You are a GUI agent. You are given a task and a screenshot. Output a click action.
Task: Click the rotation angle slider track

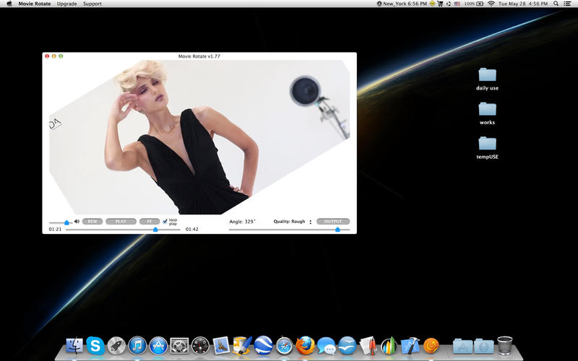pyautogui.click(x=289, y=230)
